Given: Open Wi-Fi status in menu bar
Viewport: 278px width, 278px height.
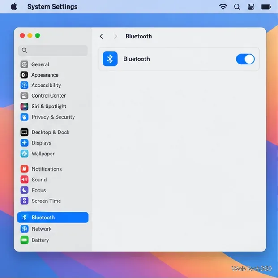Looking at the screenshot, I should point(223,7).
